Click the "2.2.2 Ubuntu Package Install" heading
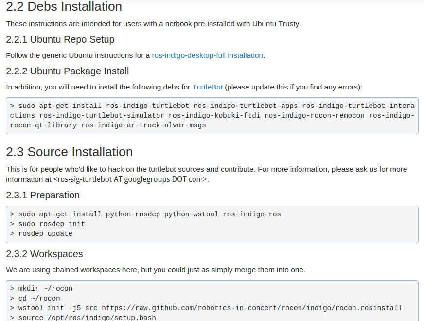424x321 pixels. [x=68, y=71]
